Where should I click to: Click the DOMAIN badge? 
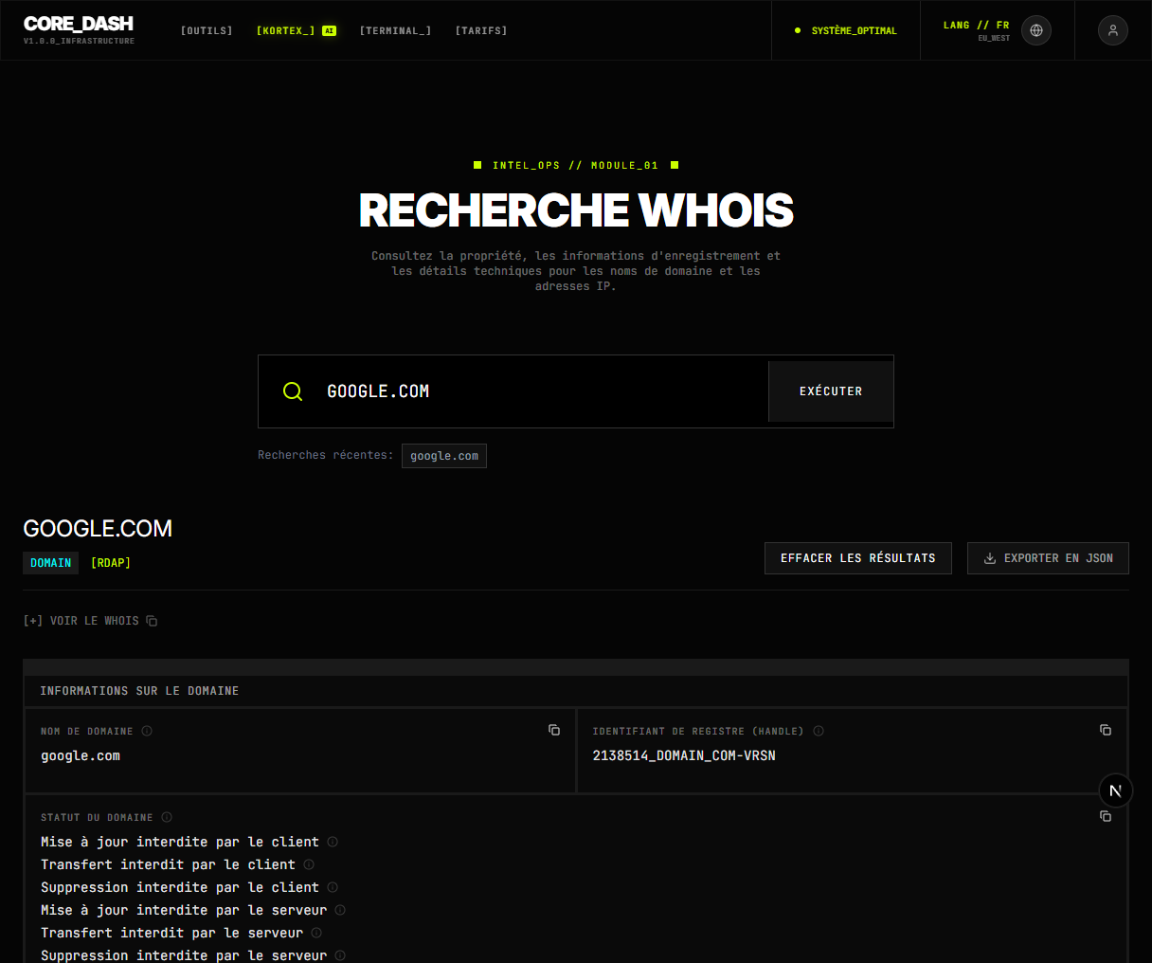click(x=50, y=563)
